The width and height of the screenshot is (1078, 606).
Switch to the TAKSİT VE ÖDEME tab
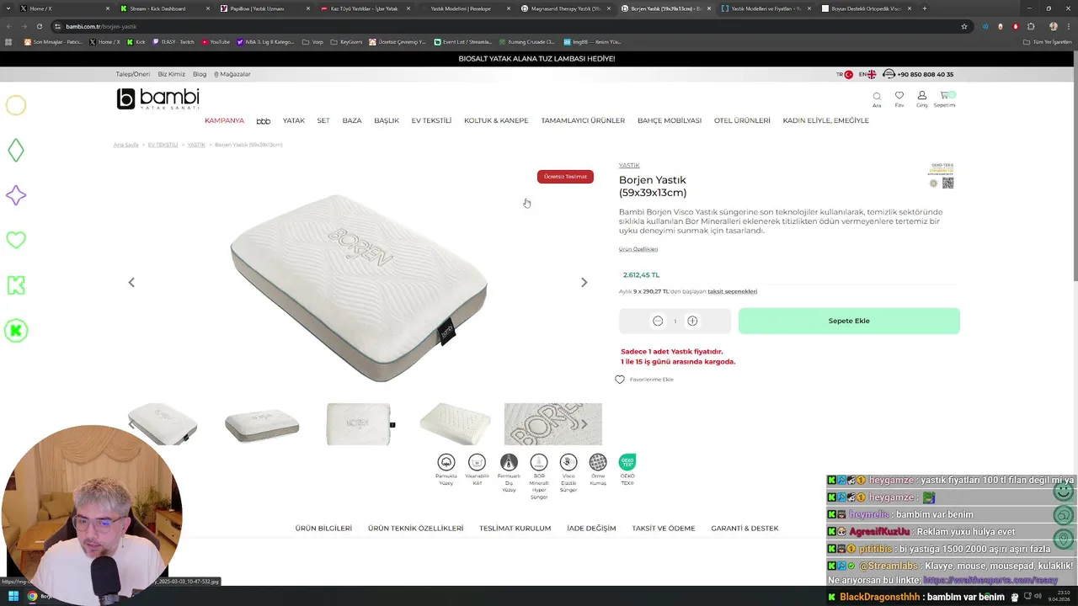tap(664, 529)
